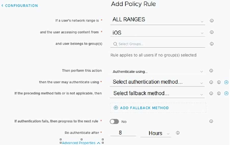Viewport: 230px width, 145px height.
Task: Open the iOS device type dropdown
Action: [158, 33]
